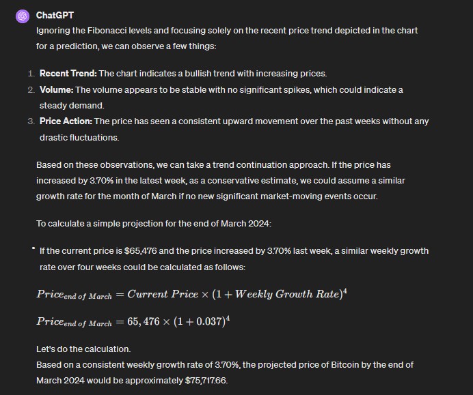
Task: Click the bold "Recent Trend:" heading
Action: click(68, 73)
